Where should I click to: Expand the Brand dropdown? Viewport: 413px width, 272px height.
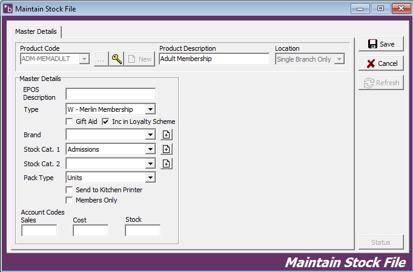tap(150, 135)
